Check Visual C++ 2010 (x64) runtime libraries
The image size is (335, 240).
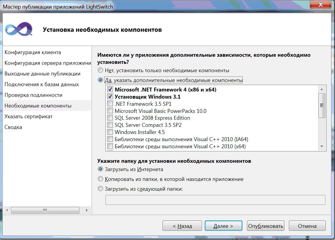coord(110,146)
